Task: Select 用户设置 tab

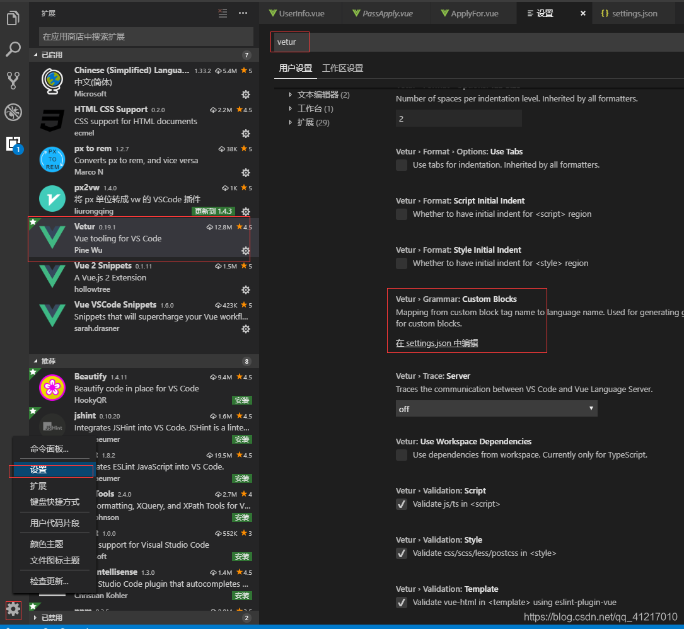Action: [295, 69]
